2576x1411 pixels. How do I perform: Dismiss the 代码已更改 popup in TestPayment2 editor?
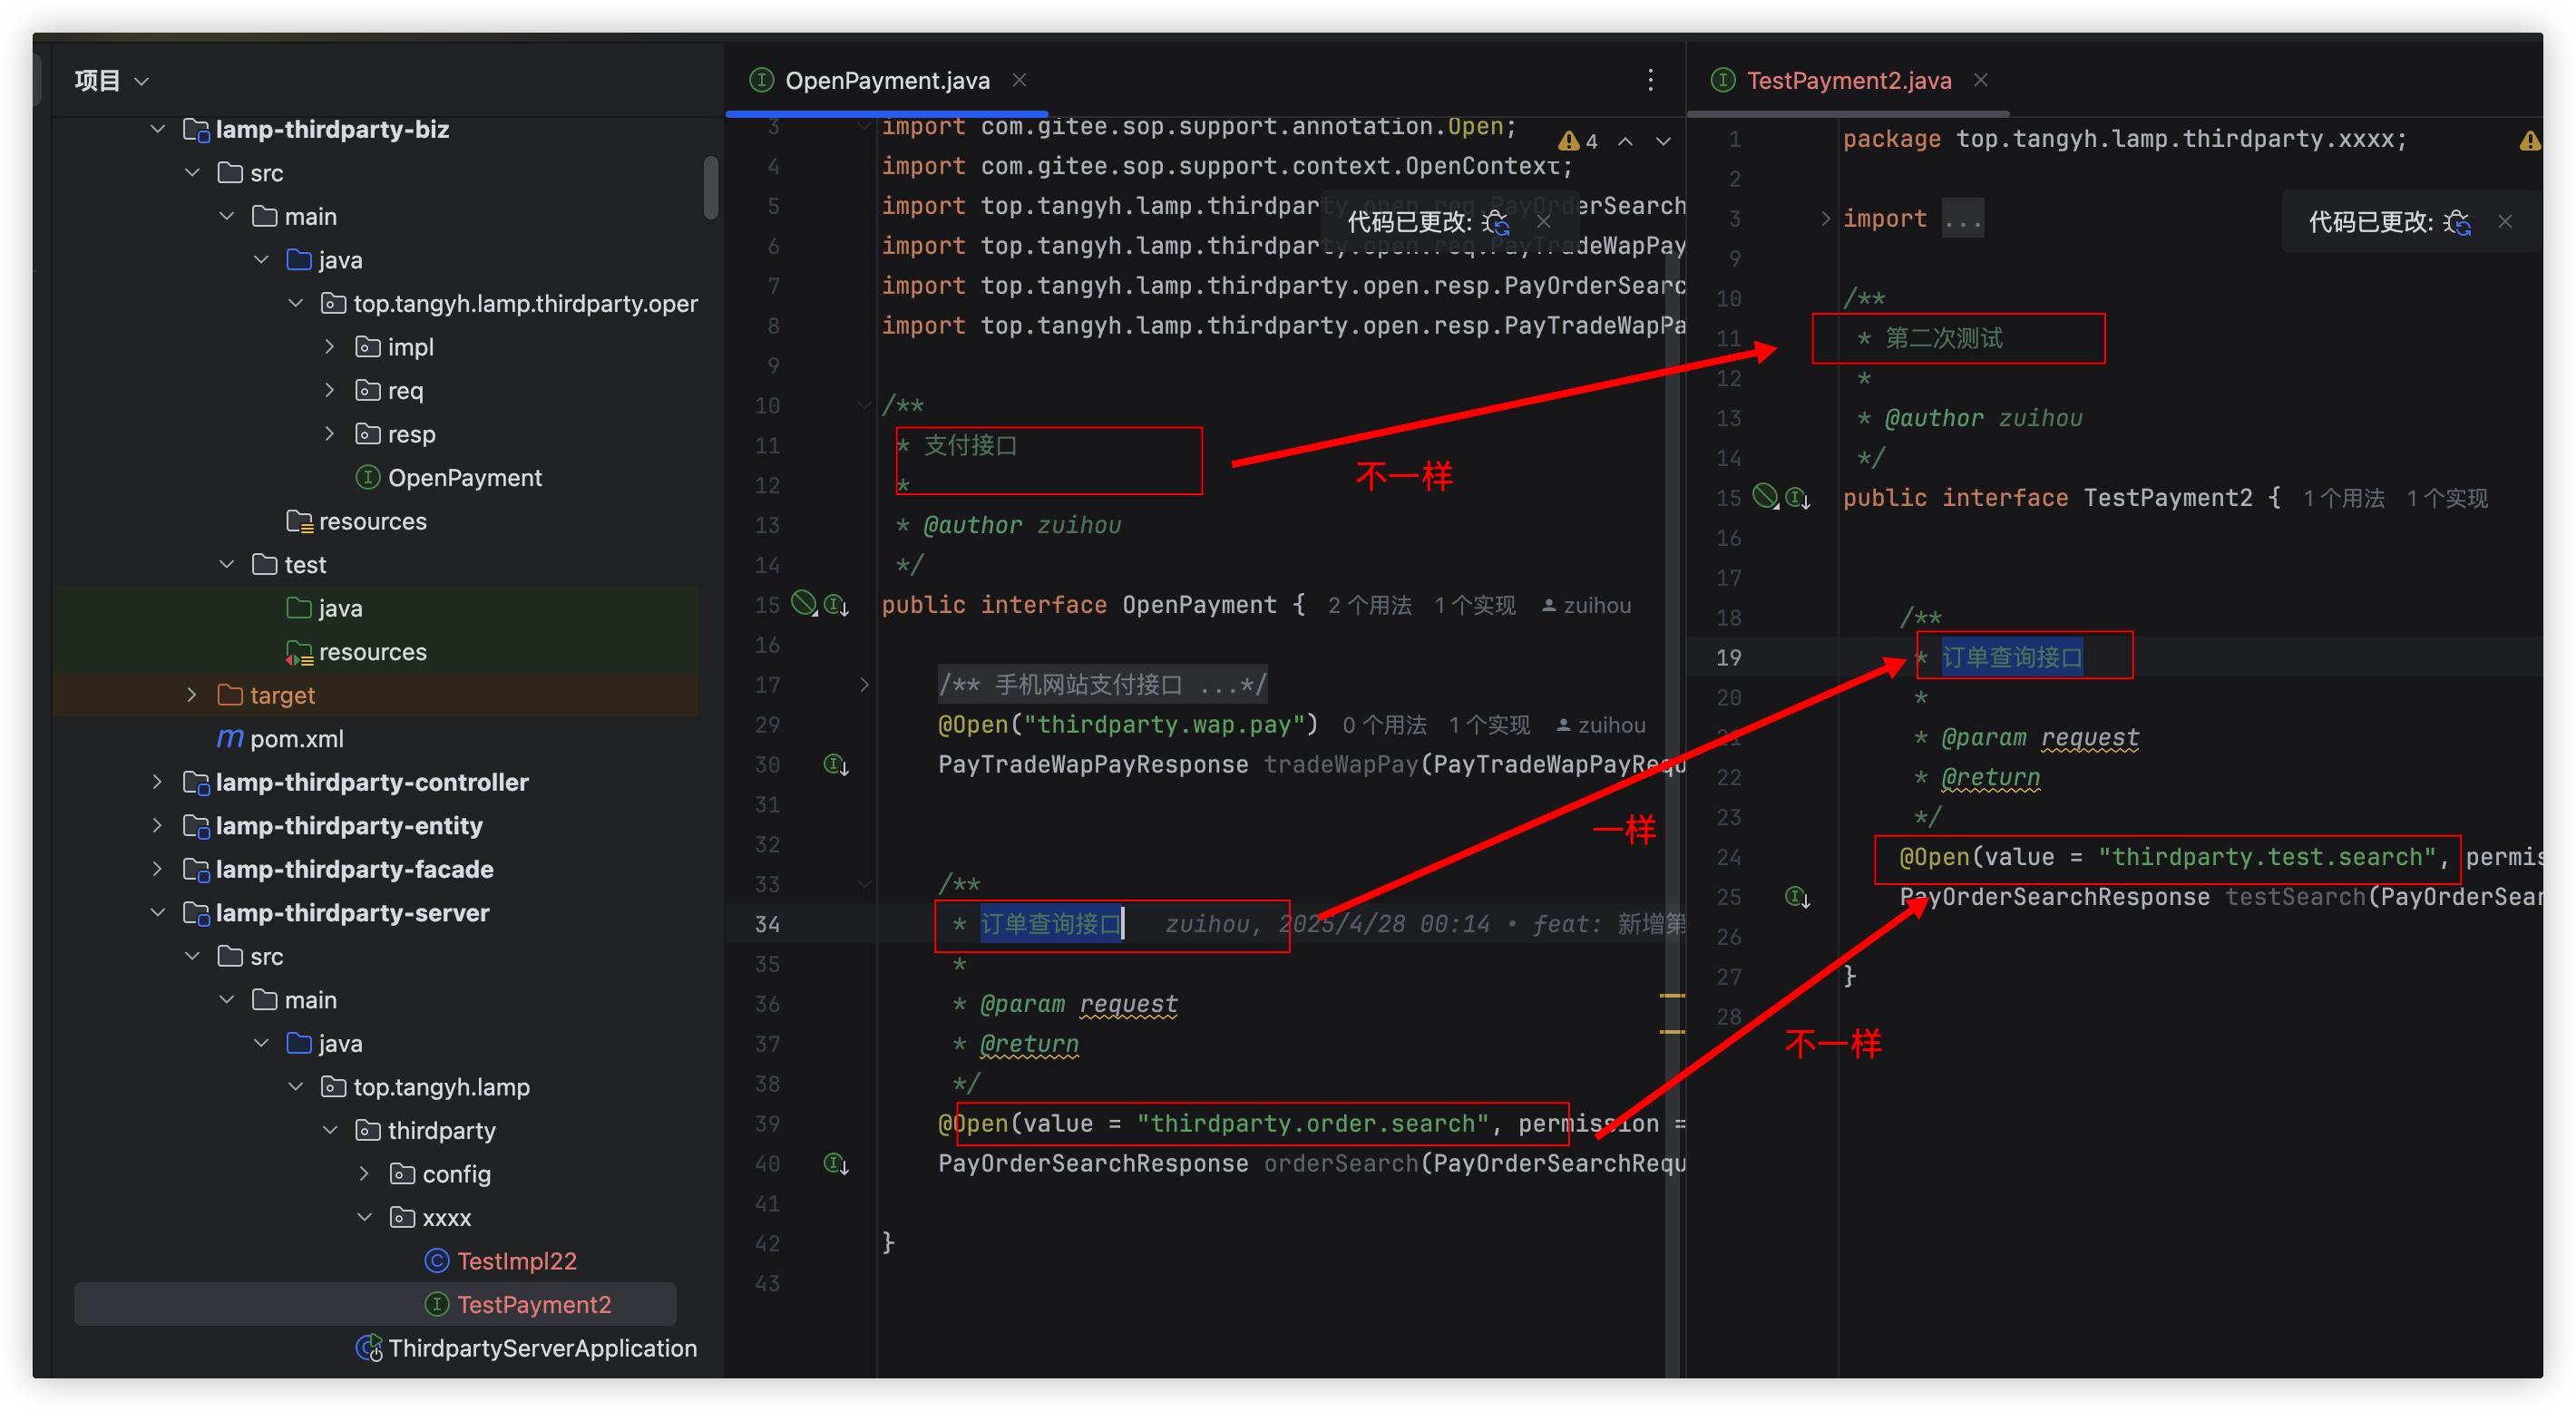coord(2505,221)
